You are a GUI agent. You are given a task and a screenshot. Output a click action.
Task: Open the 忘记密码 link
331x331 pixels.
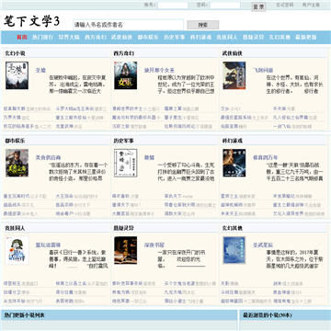pyautogui.click(x=285, y=5)
